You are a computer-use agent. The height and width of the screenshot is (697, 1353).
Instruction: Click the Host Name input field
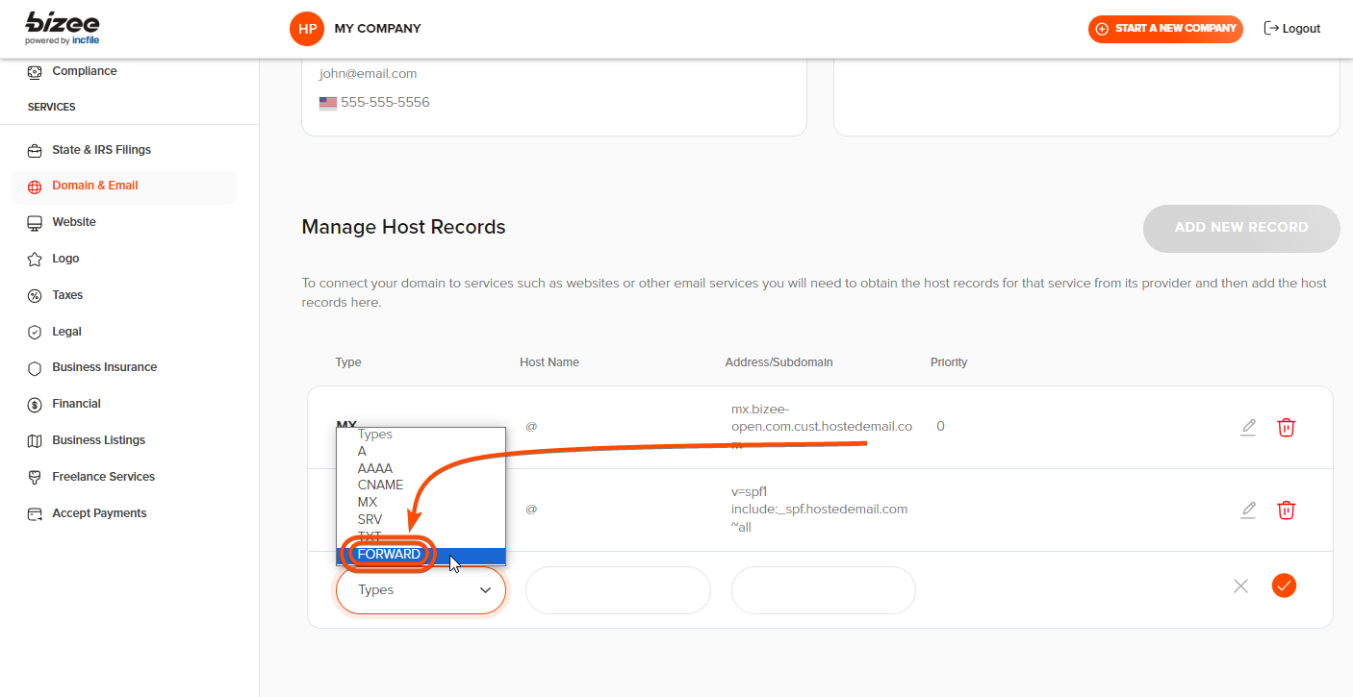point(618,590)
